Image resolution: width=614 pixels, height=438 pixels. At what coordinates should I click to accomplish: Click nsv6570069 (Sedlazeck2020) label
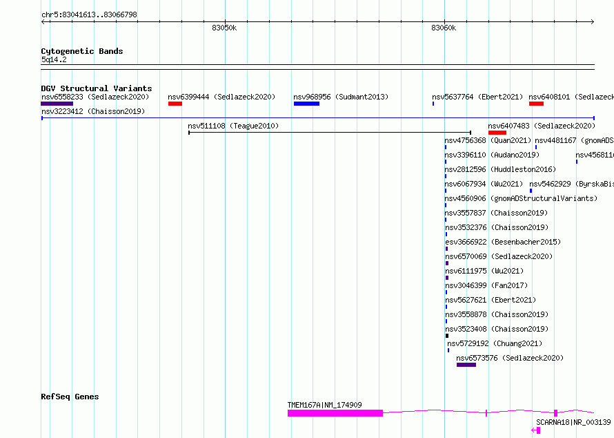[499, 256]
